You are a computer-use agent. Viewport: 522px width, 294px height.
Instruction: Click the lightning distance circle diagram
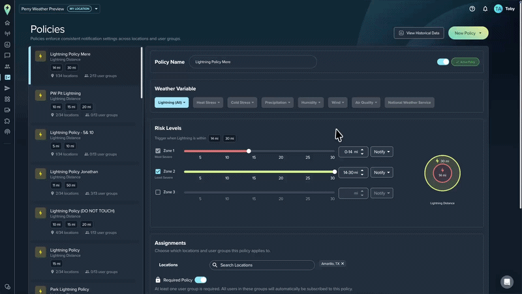pos(442,173)
